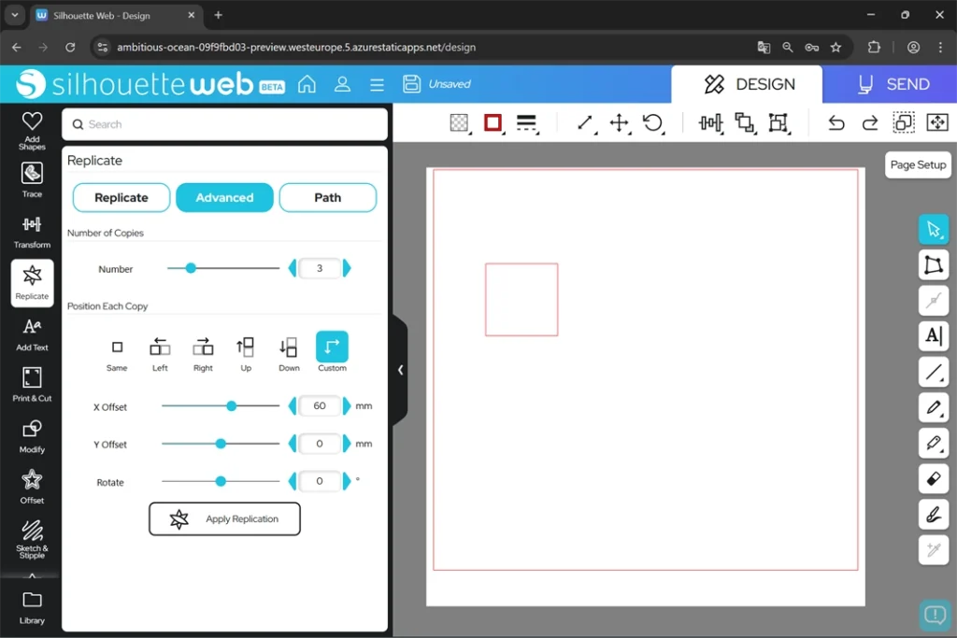Screen dimensions: 957x638
Task: Choose the Same position option
Action: [x=117, y=353]
